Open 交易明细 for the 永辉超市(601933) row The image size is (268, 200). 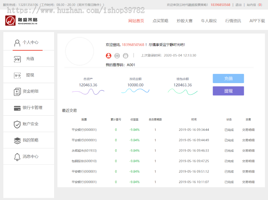point(248,151)
